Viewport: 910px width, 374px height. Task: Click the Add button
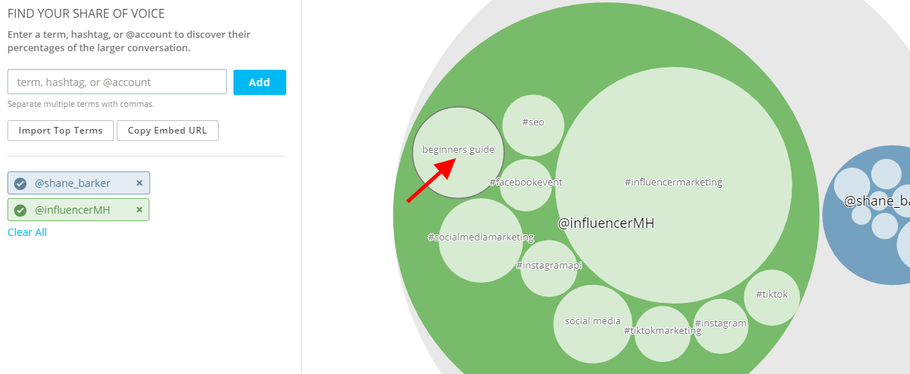pyautogui.click(x=259, y=82)
